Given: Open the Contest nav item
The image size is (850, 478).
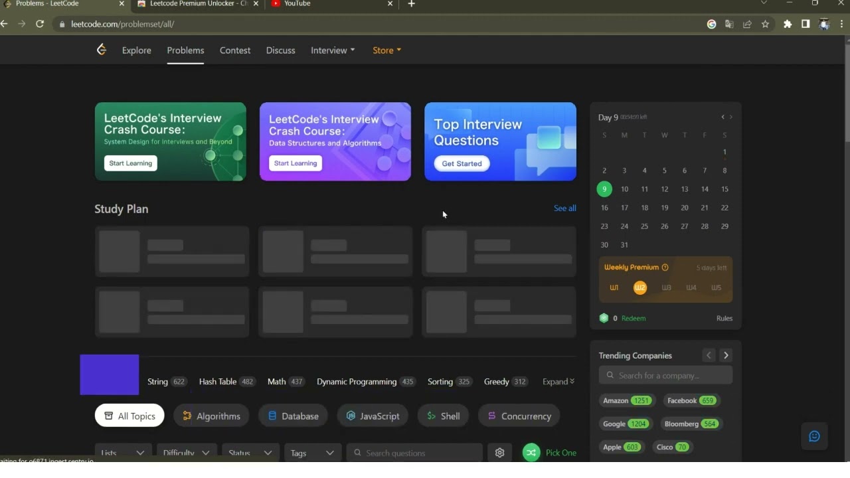Looking at the screenshot, I should [x=235, y=50].
